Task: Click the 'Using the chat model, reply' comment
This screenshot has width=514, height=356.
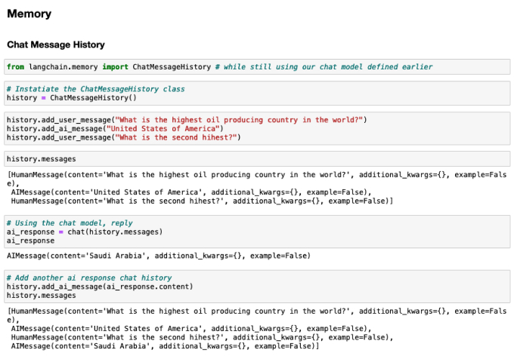Action: point(70,223)
